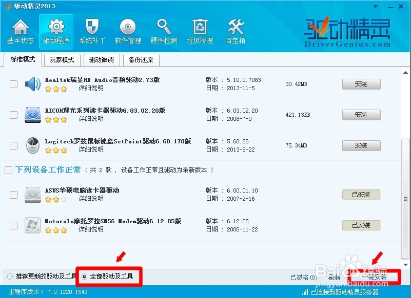
Task: Check the Logitech SetPoint driver checkbox
Action: [14, 145]
